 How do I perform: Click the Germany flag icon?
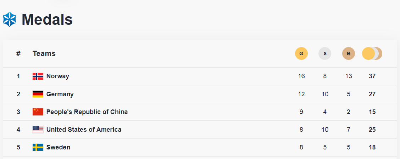click(x=38, y=94)
